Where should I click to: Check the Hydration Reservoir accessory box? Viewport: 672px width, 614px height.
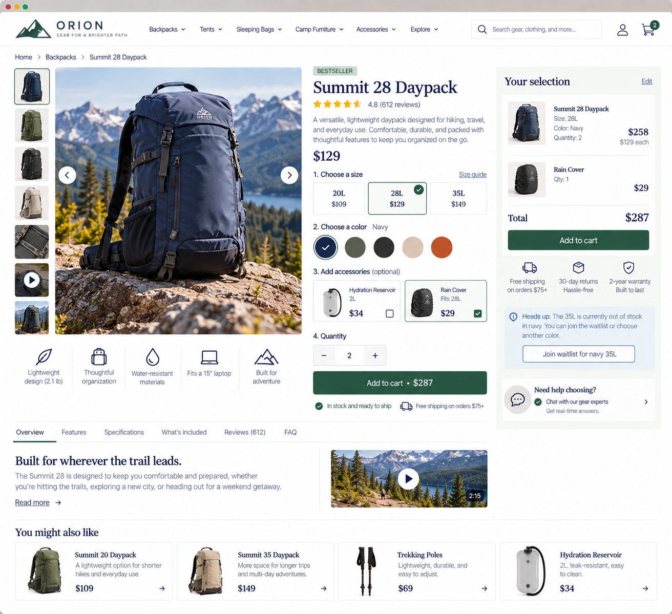pos(390,313)
